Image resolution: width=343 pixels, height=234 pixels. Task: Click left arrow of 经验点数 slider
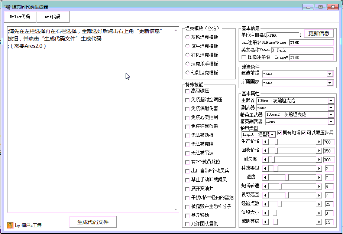(265, 204)
